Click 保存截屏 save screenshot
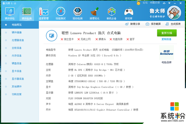This screenshot has width=186, height=124. click(153, 24)
